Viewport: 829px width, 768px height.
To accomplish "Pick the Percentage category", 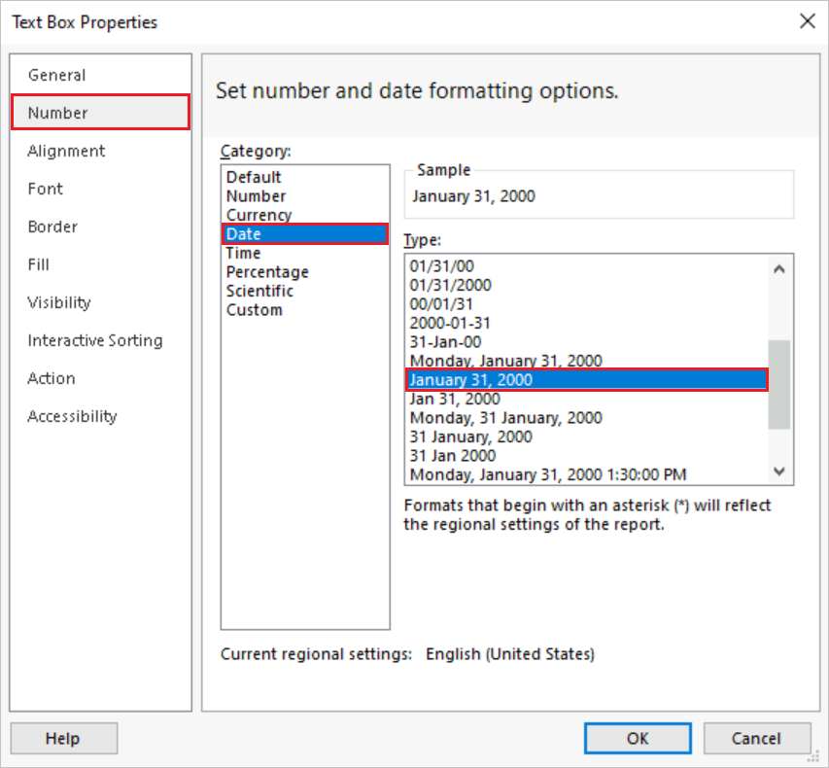I will point(266,272).
